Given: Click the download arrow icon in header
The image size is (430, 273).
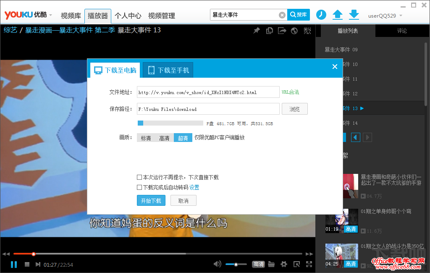Looking at the screenshot, I should click(354, 15).
